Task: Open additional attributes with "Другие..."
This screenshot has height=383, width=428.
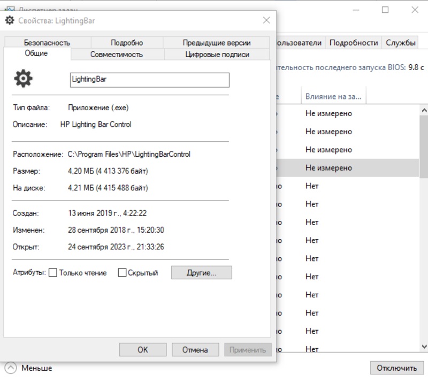Action: click(201, 273)
